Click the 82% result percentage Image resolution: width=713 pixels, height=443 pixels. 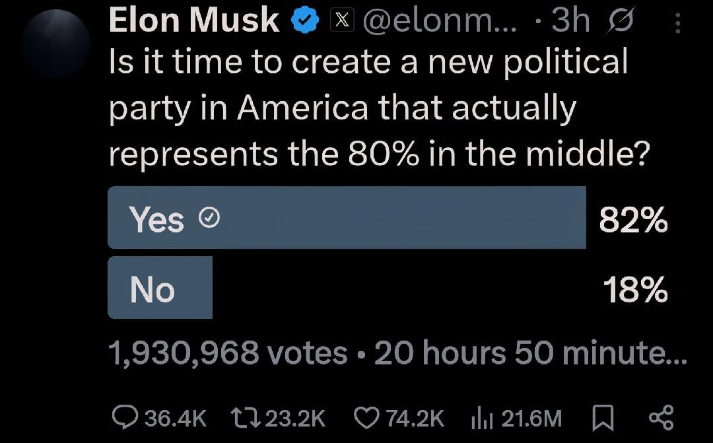pos(633,219)
